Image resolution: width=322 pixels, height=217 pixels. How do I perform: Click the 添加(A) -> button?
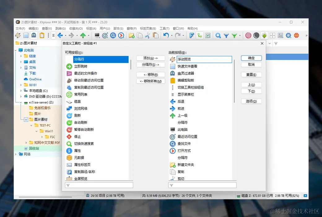tap(150, 58)
